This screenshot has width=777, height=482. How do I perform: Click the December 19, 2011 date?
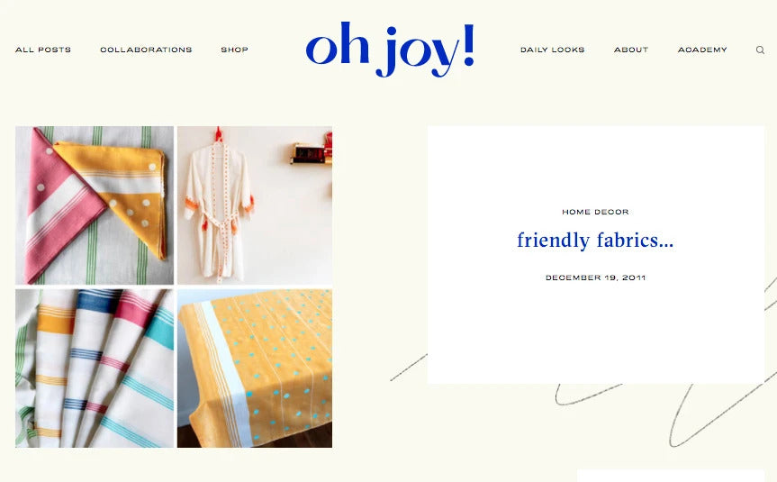596,277
